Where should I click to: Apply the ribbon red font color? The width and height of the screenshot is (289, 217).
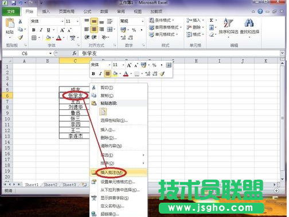coord(59,38)
